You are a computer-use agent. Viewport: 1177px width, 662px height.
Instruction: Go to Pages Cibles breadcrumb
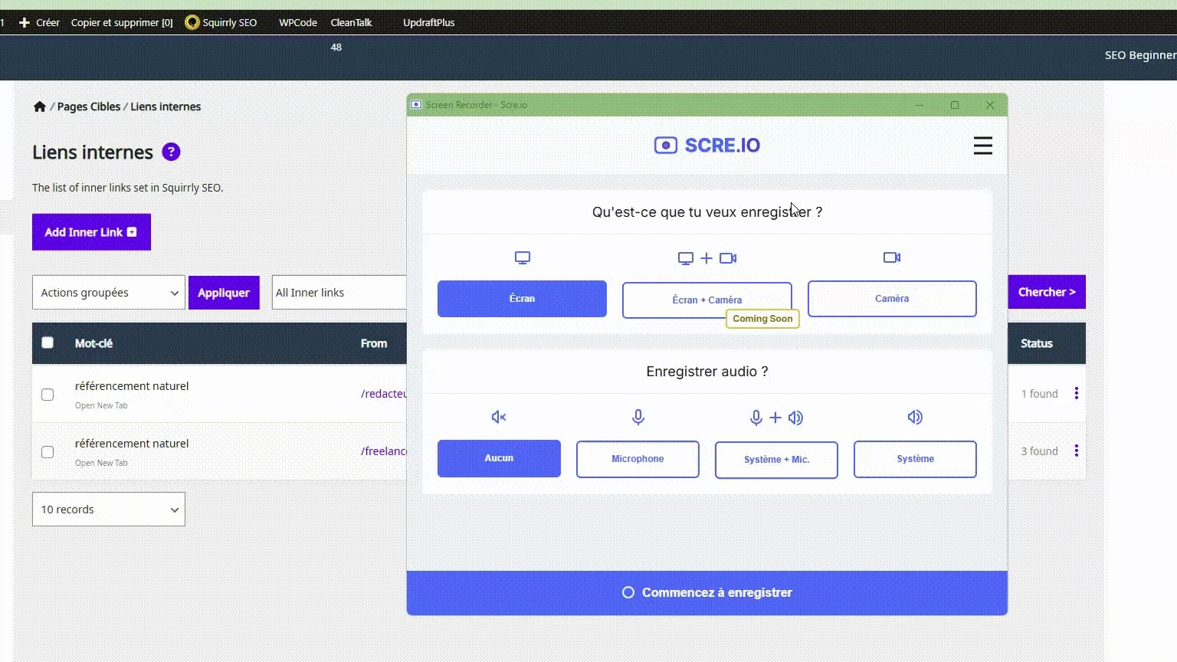coord(89,107)
